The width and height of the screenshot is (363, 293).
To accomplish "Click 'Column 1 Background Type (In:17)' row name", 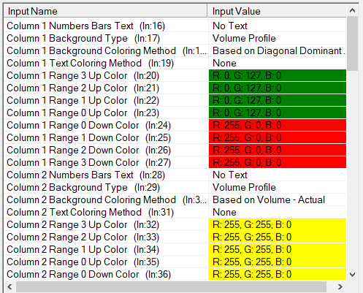I will (83, 38).
